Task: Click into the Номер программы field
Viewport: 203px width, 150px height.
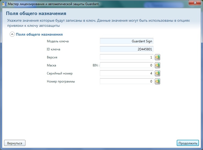Action: coord(126,81)
